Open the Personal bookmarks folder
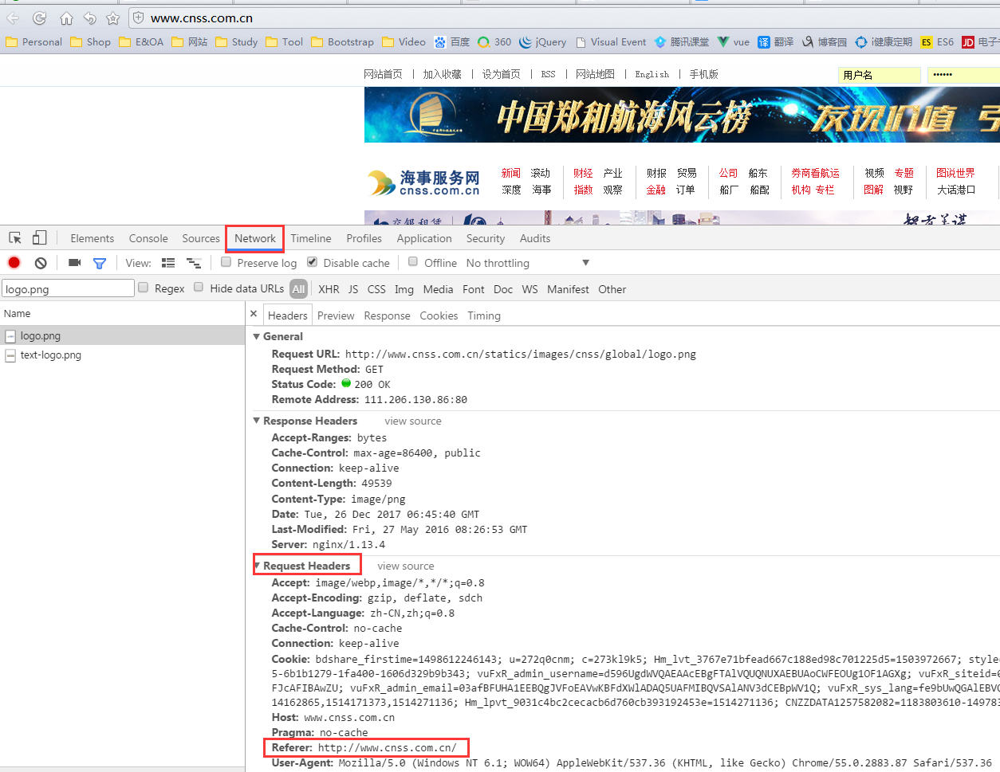This screenshot has width=1000, height=772. 33,42
